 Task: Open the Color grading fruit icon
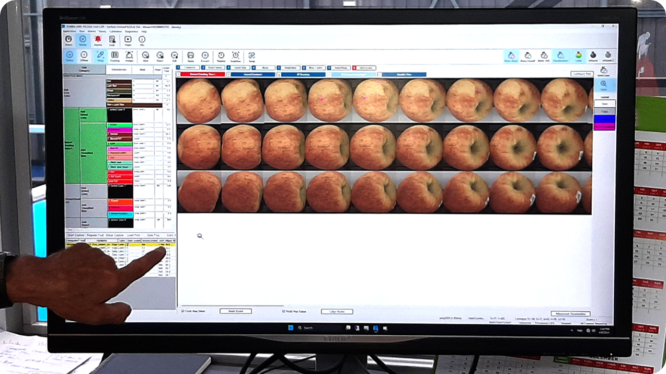[578, 55]
